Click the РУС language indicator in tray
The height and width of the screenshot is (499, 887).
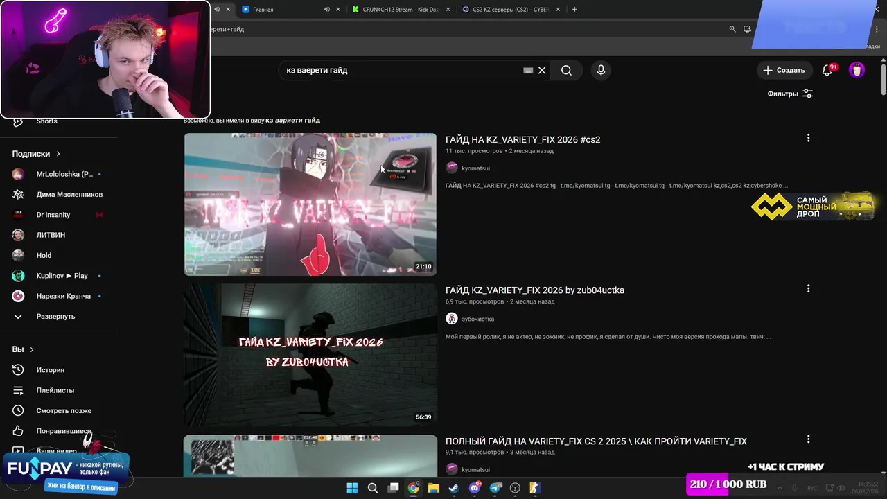tap(812, 488)
